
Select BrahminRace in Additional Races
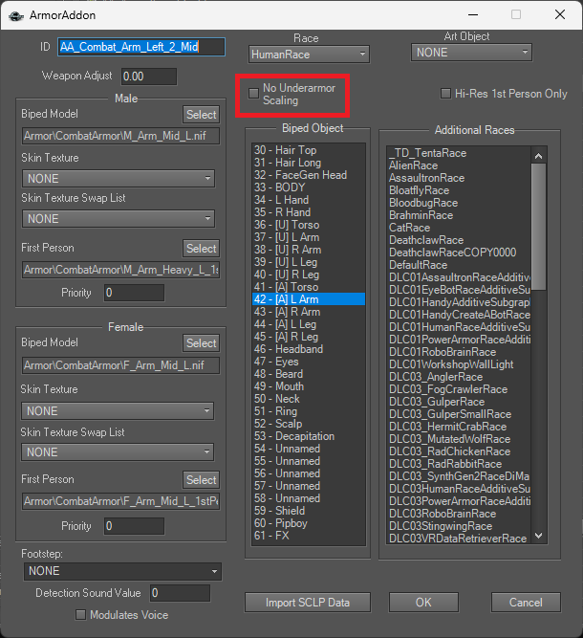(459, 215)
